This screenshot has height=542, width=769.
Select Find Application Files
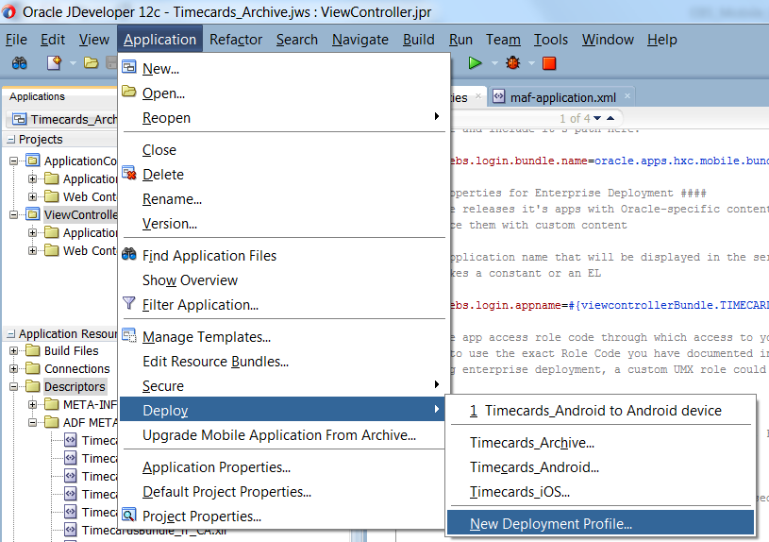point(284,255)
